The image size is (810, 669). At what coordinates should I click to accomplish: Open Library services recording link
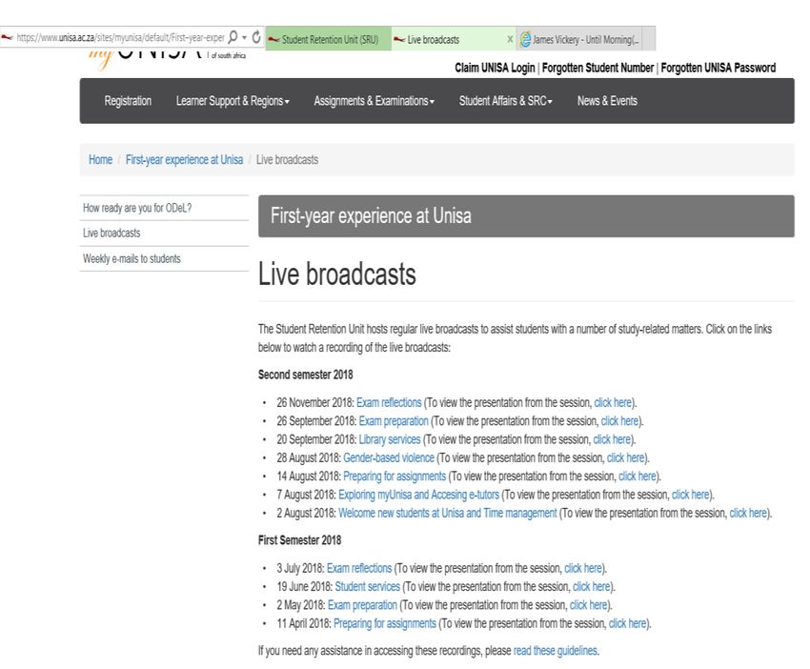pos(390,439)
